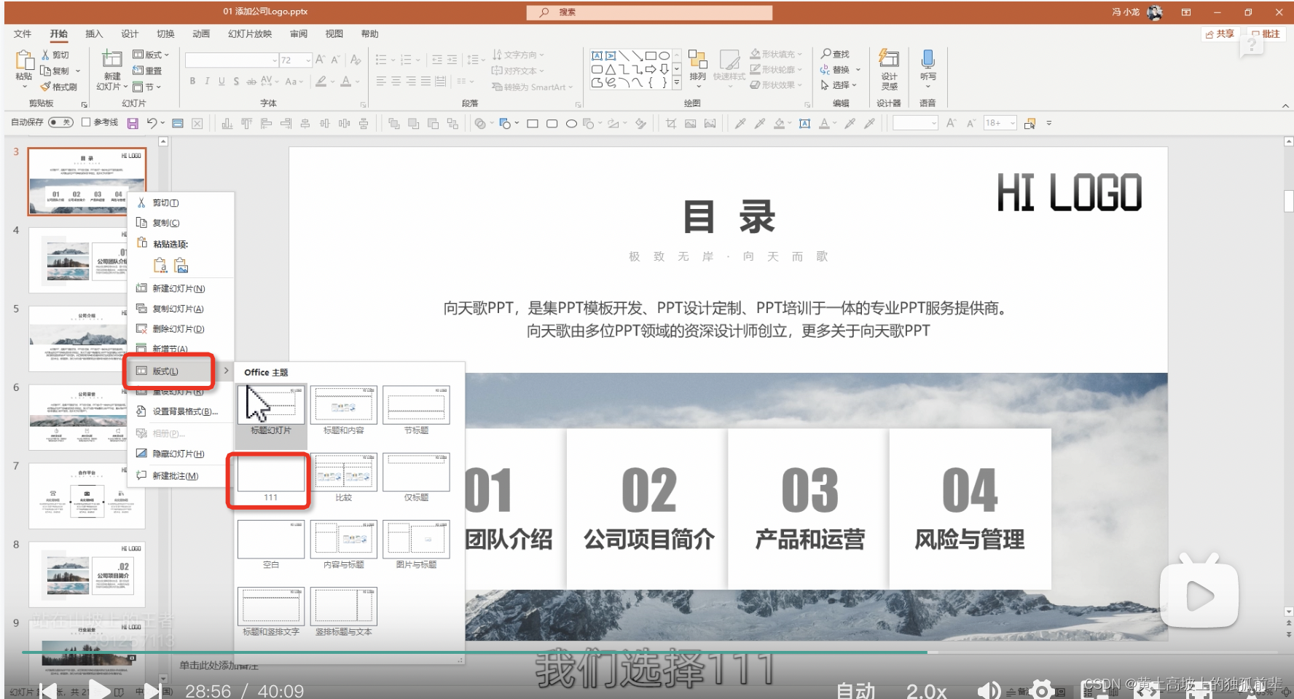Select slide 4 thumbnail in the panel
1294x699 pixels.
click(x=87, y=259)
